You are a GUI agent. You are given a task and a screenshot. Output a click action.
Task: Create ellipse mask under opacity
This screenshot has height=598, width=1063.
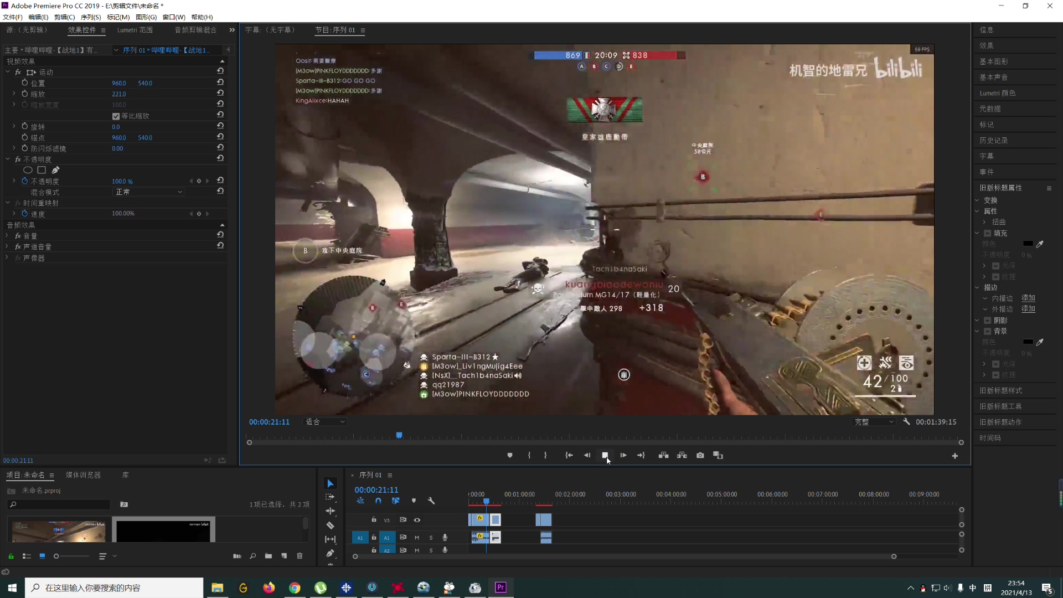[x=28, y=170]
